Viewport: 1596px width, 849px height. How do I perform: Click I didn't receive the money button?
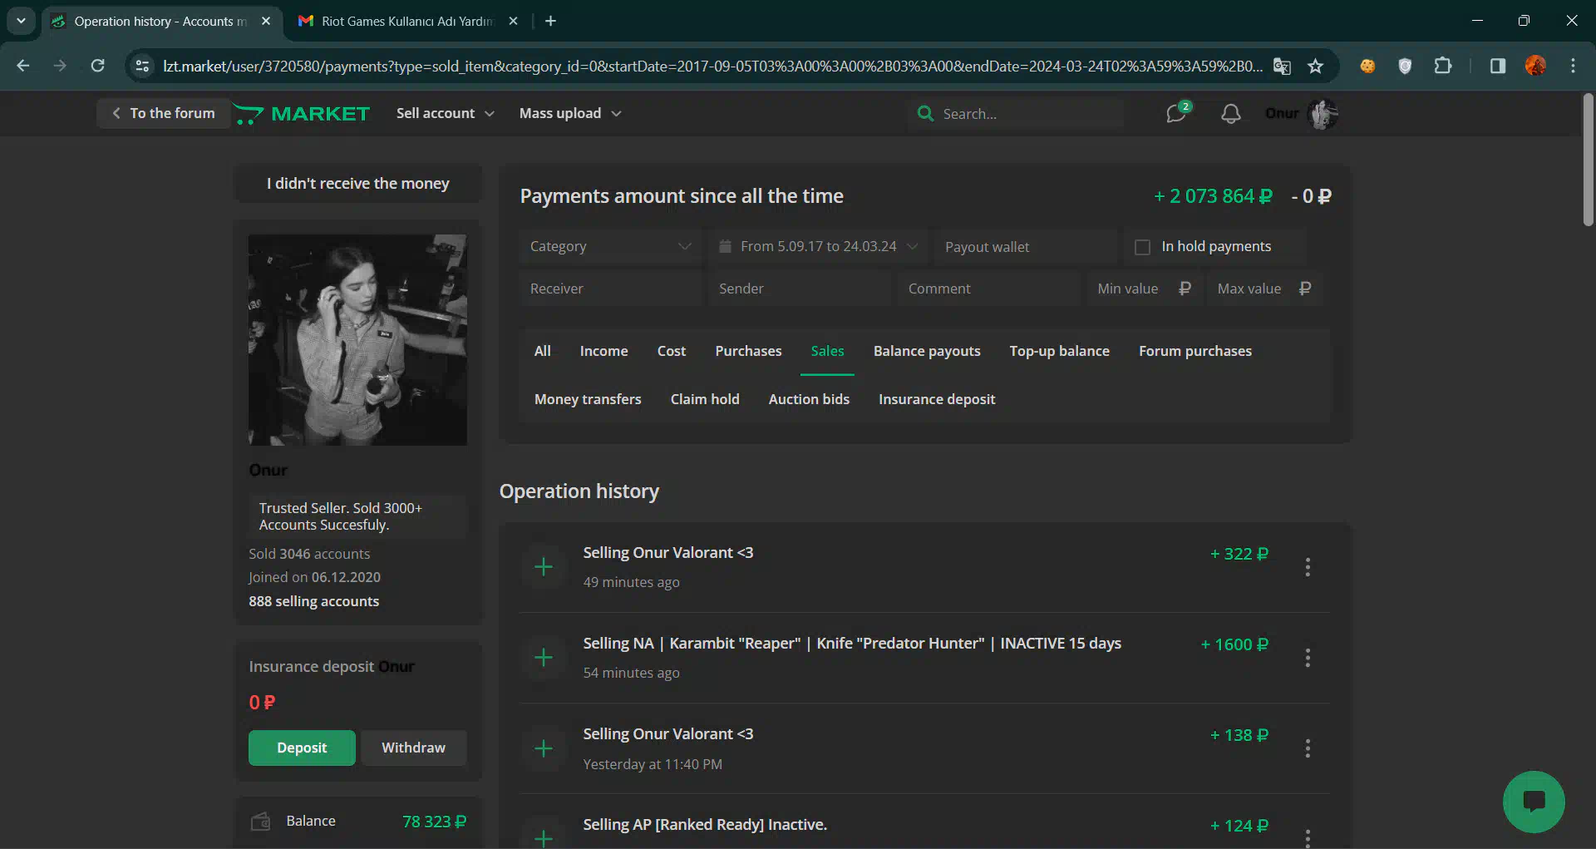tap(358, 183)
